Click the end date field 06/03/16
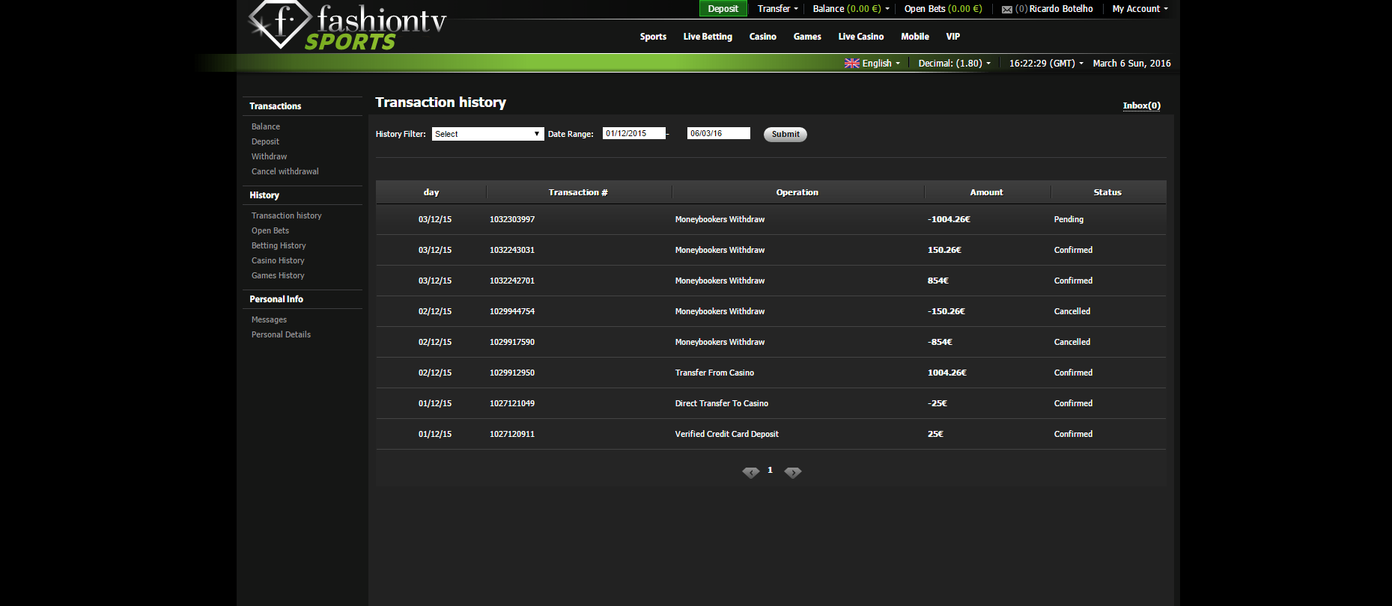 (718, 133)
